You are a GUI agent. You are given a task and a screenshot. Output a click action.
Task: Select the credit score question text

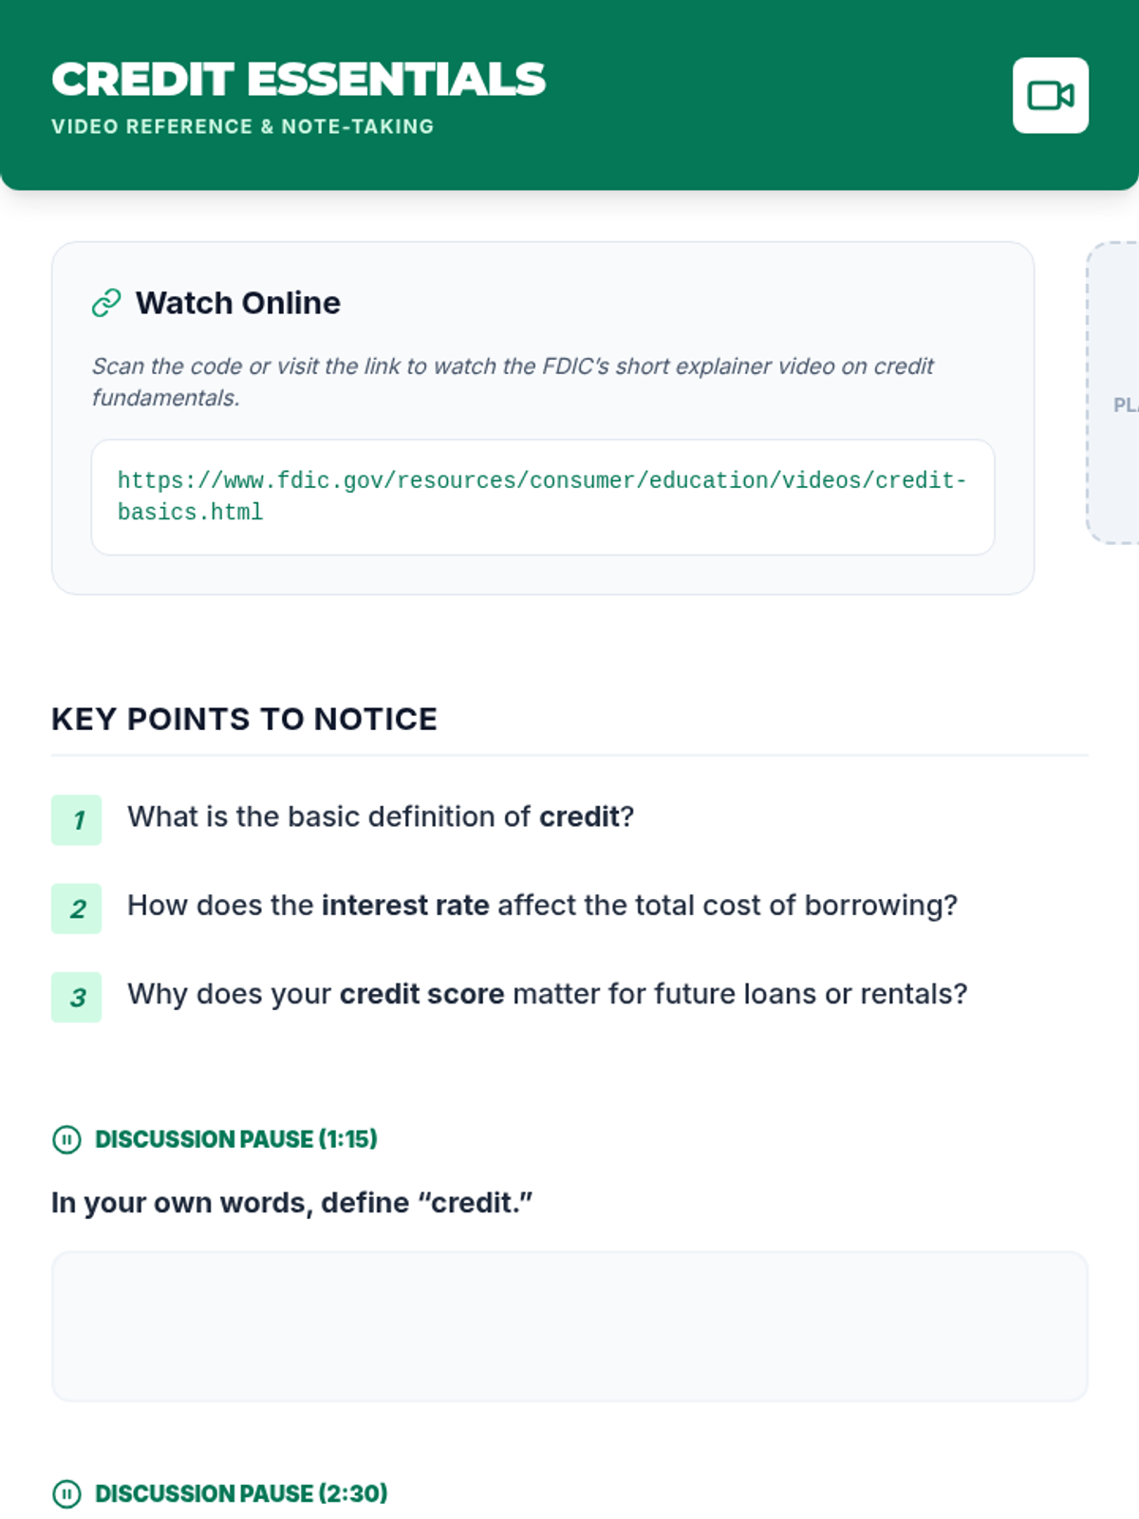point(547,993)
